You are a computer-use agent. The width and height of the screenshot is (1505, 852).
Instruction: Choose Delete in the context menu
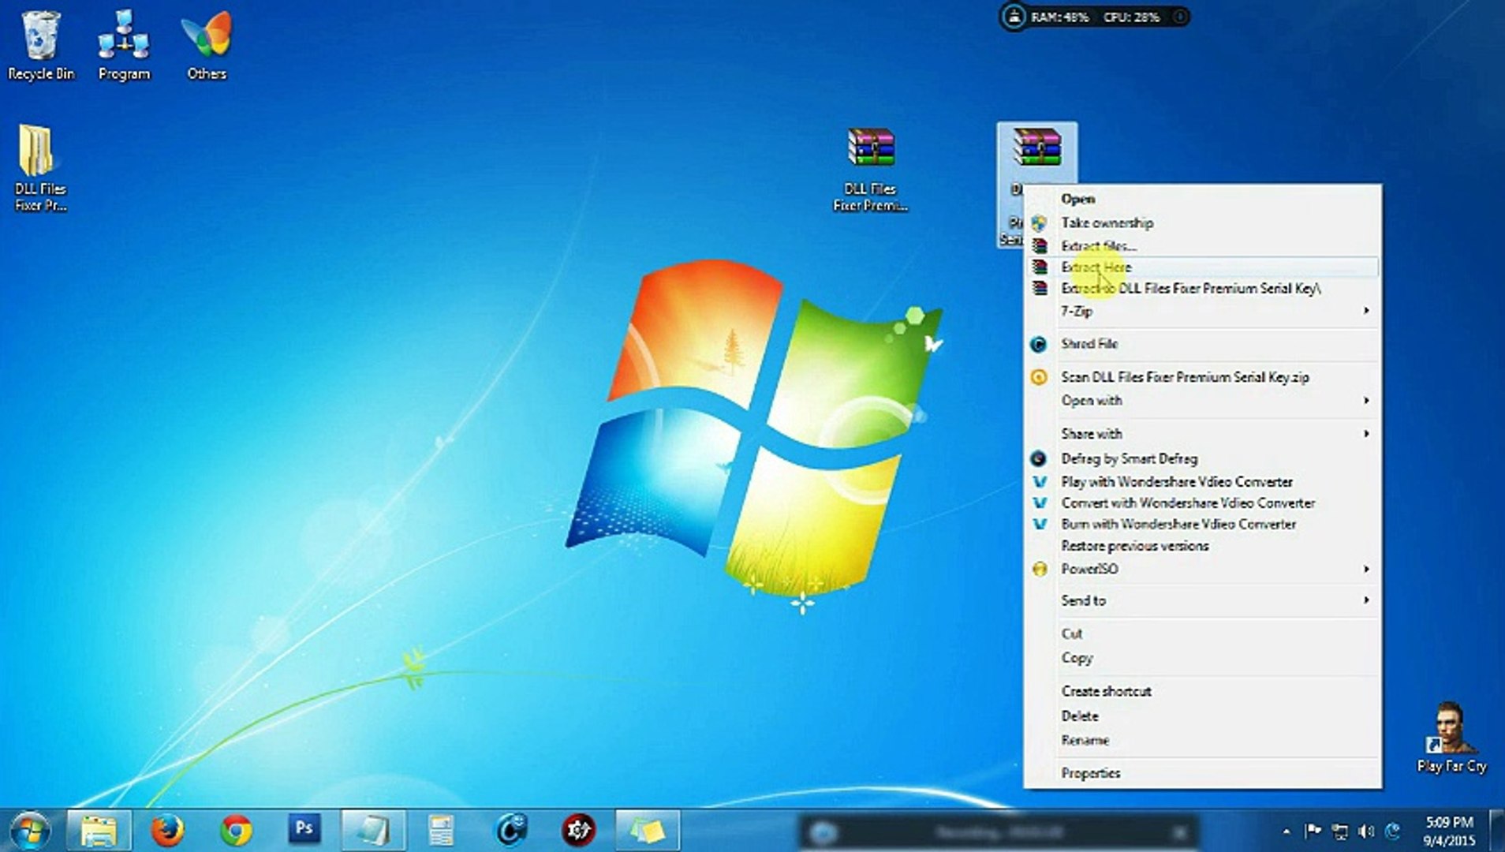pos(1203,716)
